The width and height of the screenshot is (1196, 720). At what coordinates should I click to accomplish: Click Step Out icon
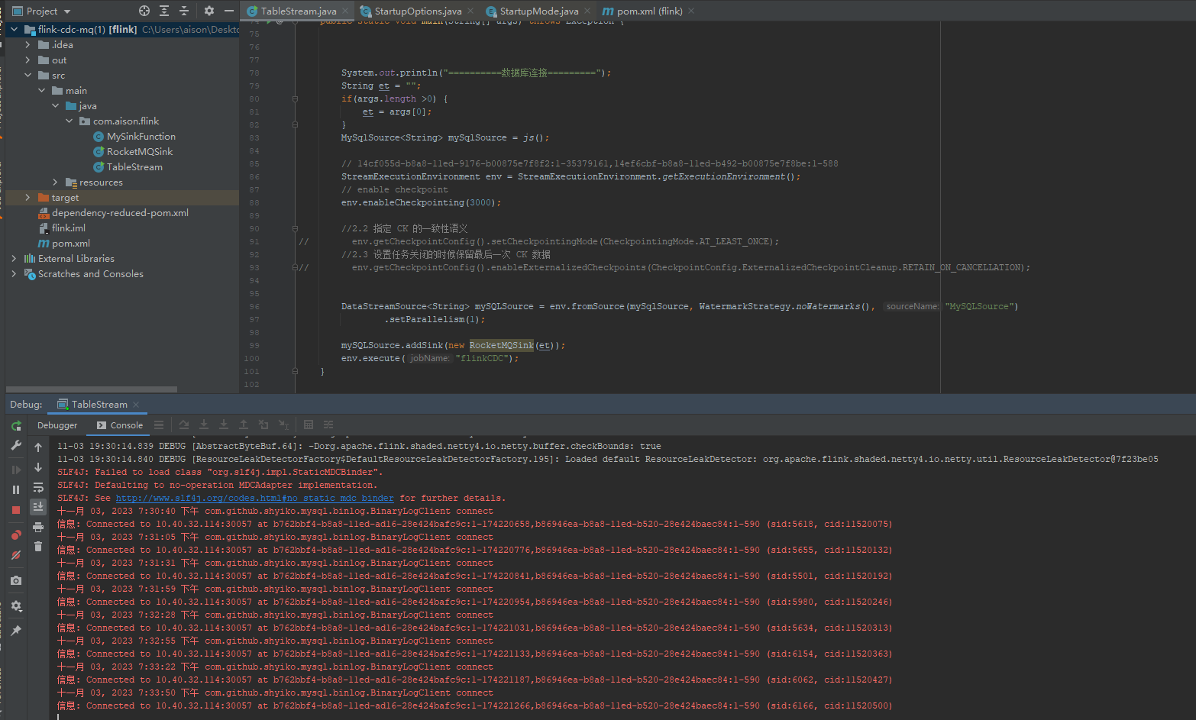pos(244,425)
